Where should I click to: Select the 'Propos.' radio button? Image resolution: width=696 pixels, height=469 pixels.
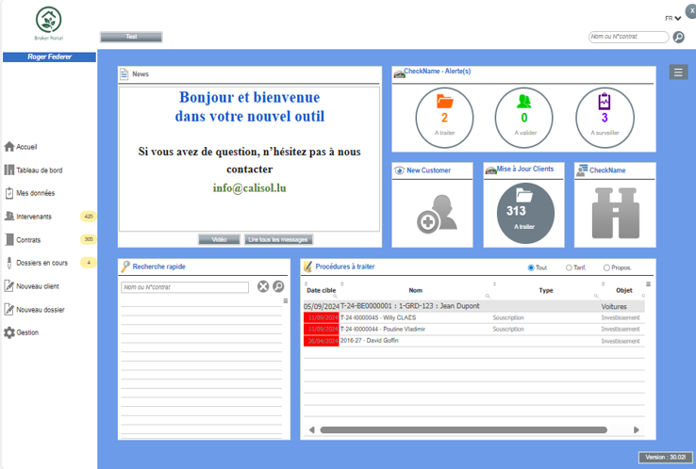[x=605, y=267]
